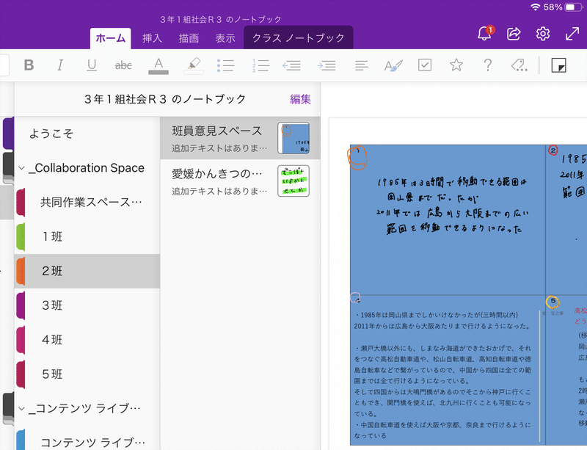The height and width of the screenshot is (450, 587).
Task: Open the 1班 section
Action: click(x=87, y=237)
